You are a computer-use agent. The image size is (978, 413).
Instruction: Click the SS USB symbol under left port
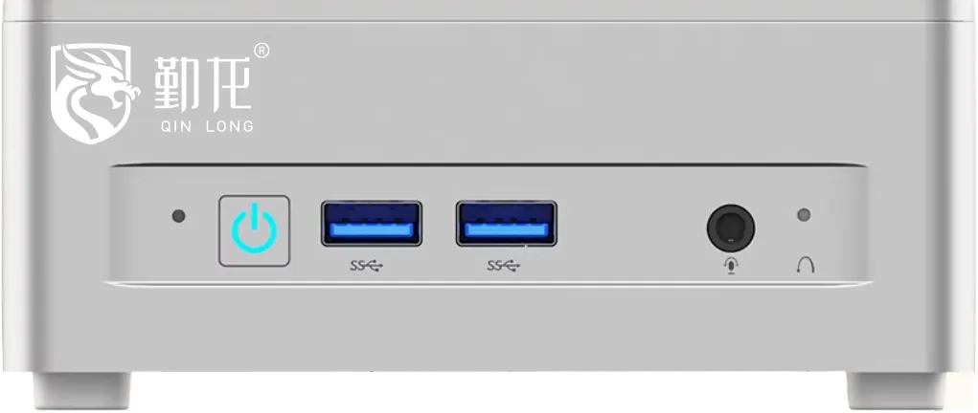click(367, 266)
